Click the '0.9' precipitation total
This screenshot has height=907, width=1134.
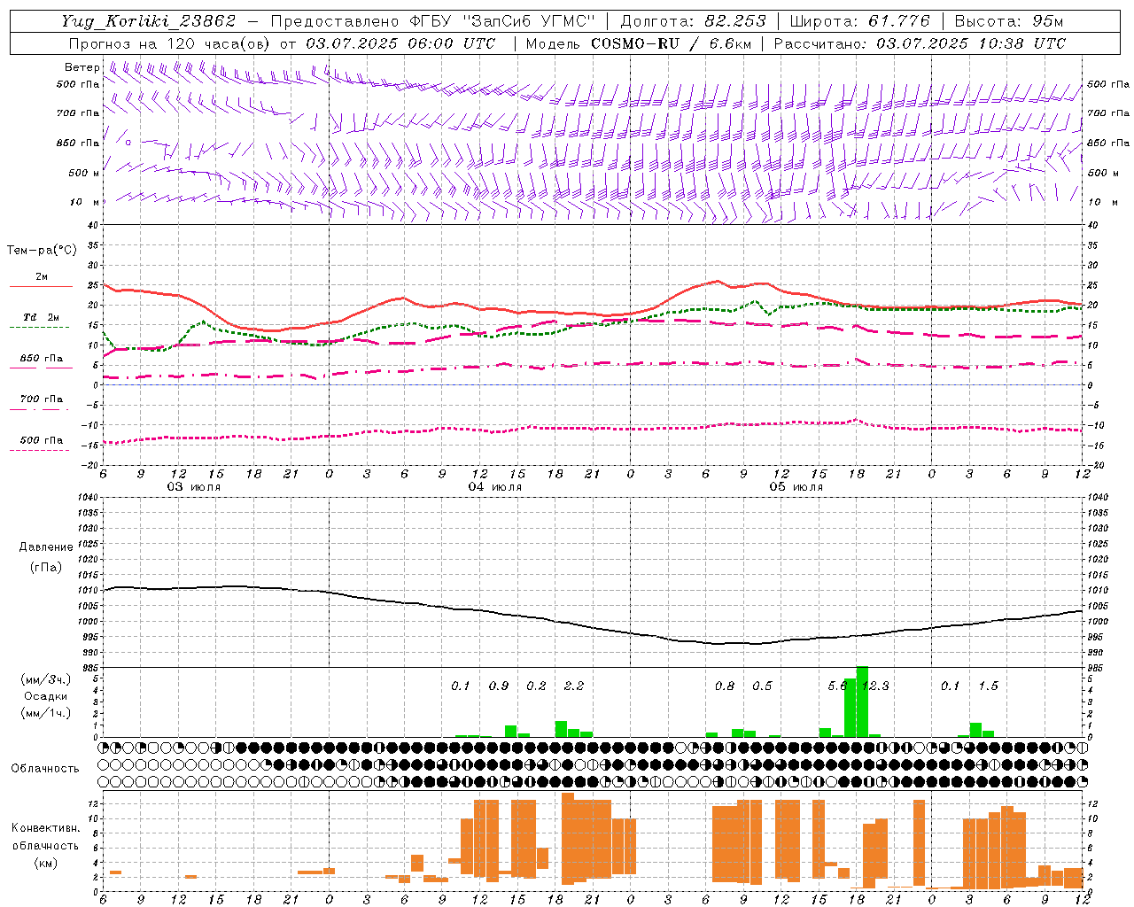[x=499, y=686]
